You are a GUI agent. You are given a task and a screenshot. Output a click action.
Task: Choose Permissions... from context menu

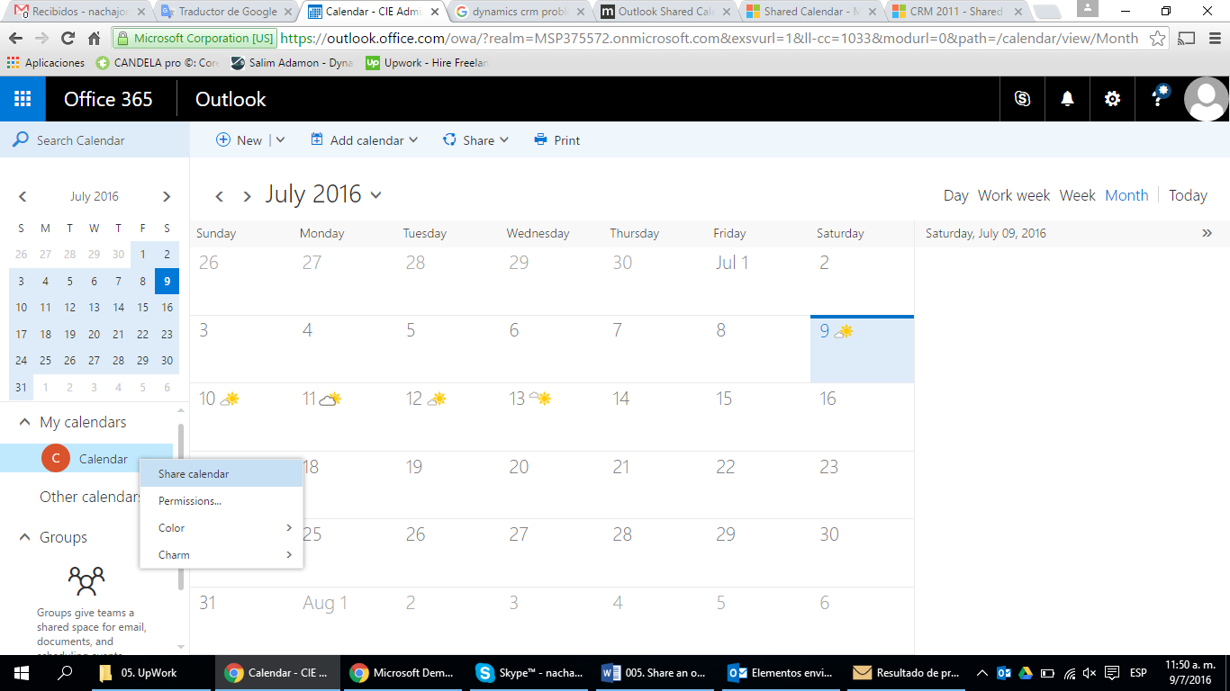click(x=222, y=501)
